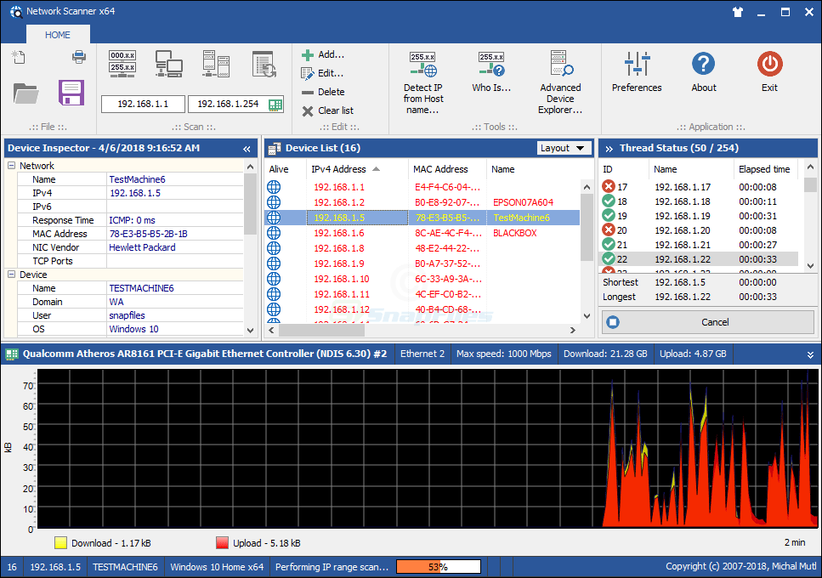Click the red Exit button
This screenshot has width=822, height=578.
pos(769,72)
